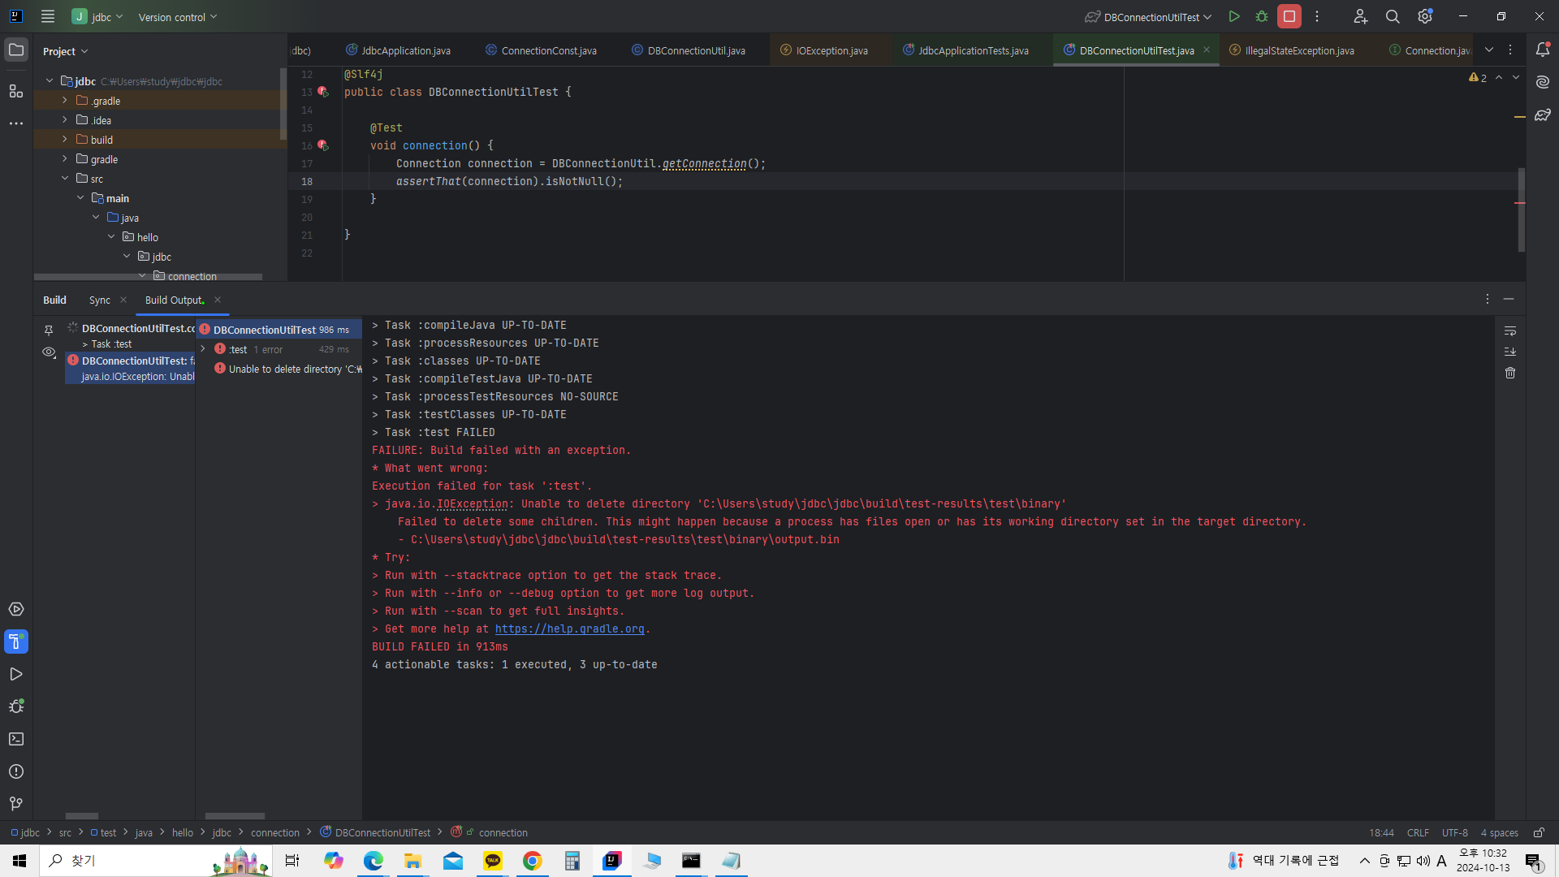Open the jdbc project dropdown
This screenshot has height=877, width=1559.
[x=97, y=16]
